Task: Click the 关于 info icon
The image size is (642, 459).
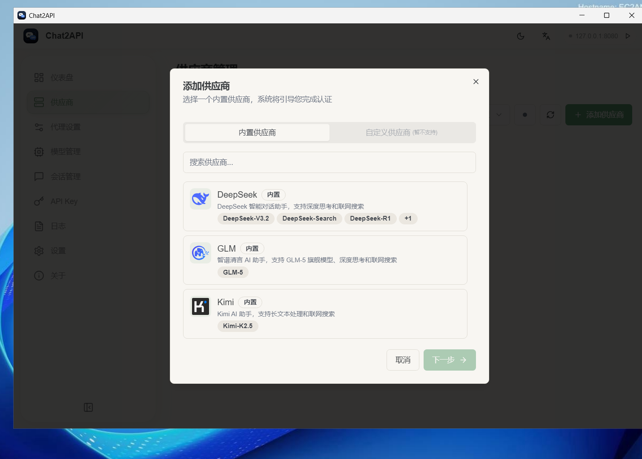Action: [x=39, y=275]
